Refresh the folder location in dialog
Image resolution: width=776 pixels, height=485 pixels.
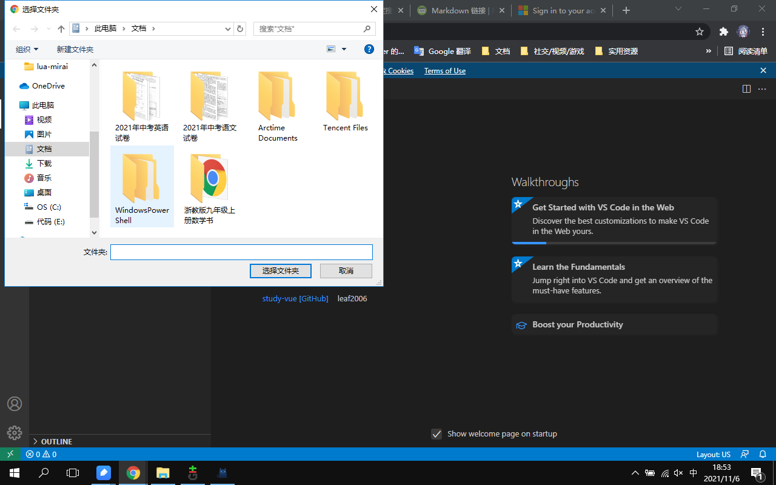[240, 28]
